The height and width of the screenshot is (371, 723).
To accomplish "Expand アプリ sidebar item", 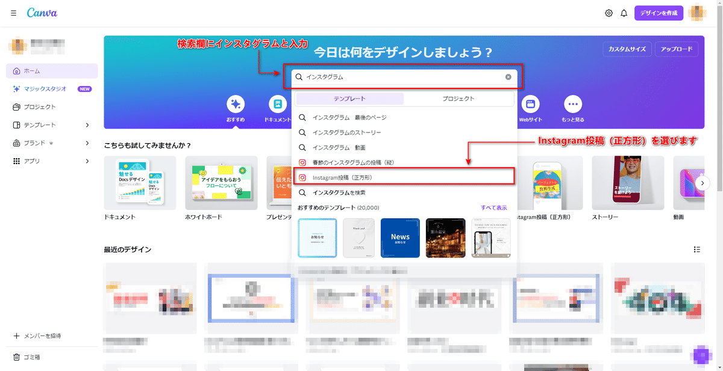I will [52, 161].
